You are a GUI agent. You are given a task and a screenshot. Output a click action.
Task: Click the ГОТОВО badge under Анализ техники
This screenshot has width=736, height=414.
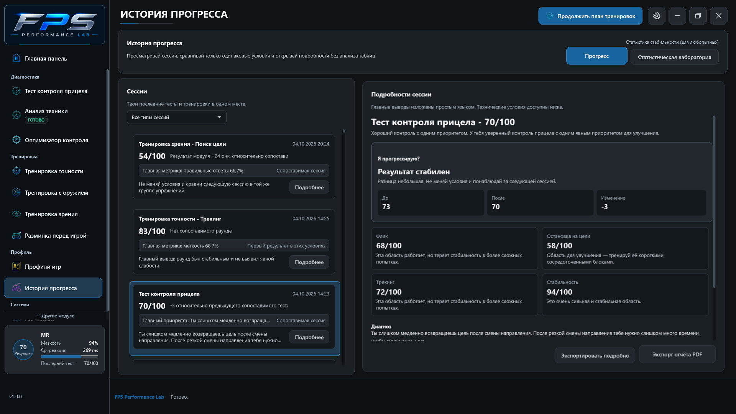pyautogui.click(x=36, y=120)
